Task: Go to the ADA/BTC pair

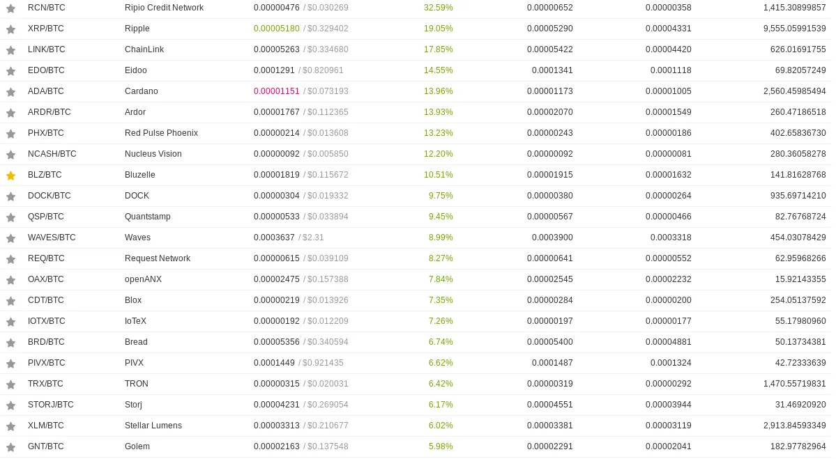Action: click(46, 91)
